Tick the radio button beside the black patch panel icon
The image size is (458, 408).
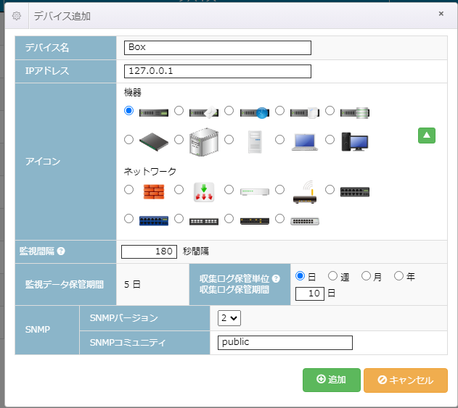click(179, 219)
